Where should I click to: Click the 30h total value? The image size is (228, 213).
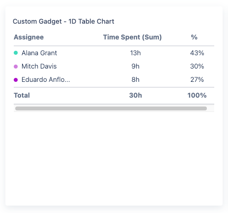point(136,95)
